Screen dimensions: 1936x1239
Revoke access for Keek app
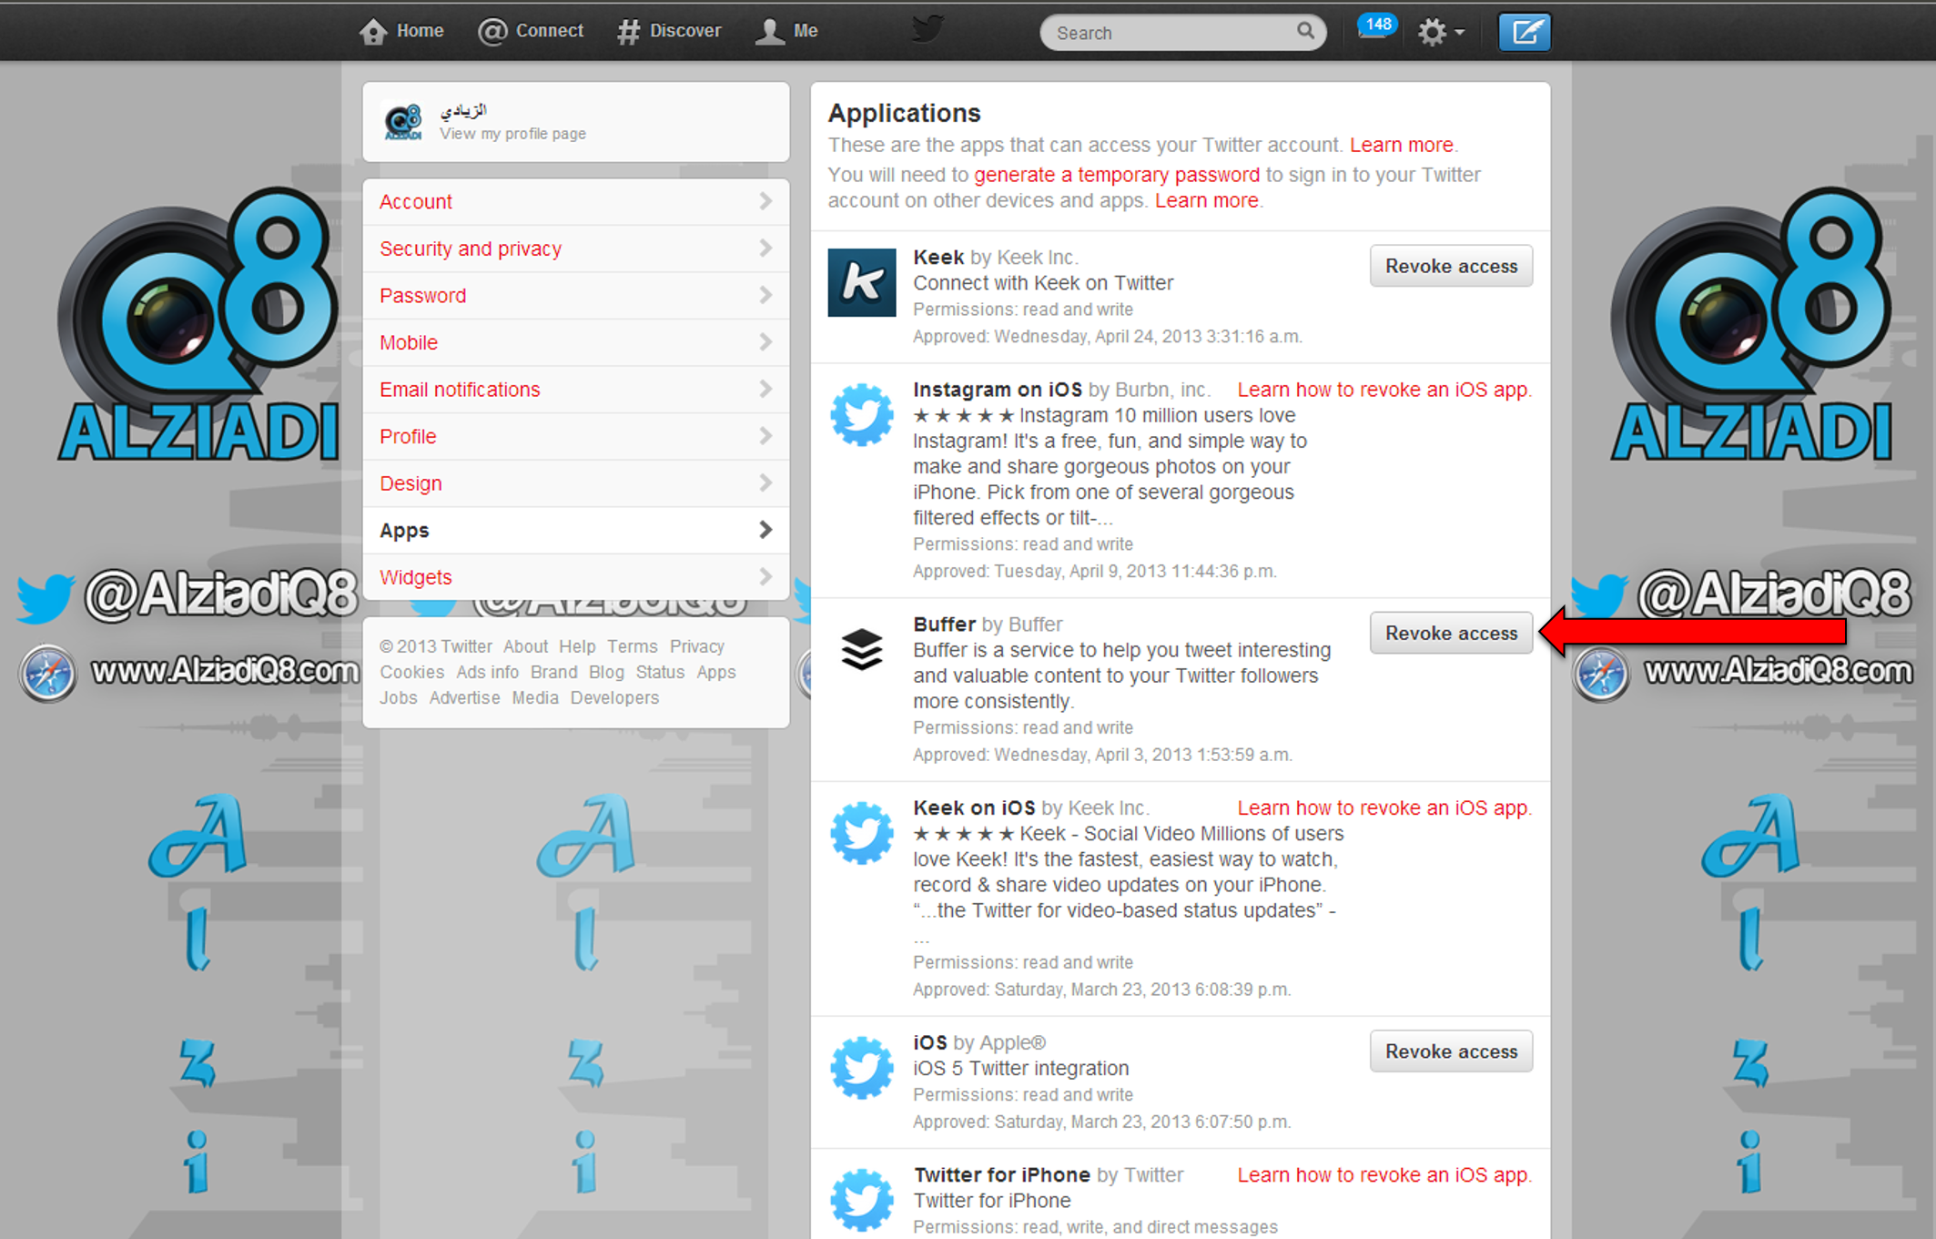point(1451,266)
